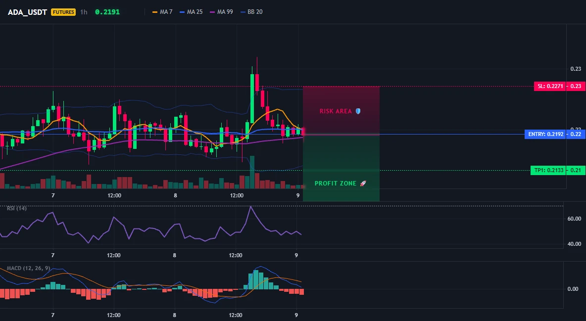Viewport: 586px width, 321px height.
Task: Click the 40.00 RSI axis value
Action: point(574,244)
